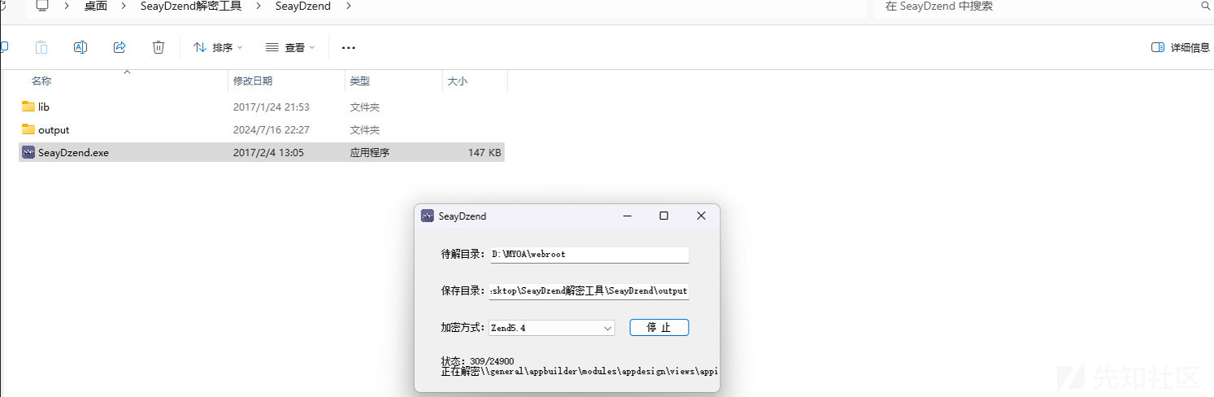Screen dimensions: 1214x397
Task: Click the 桌面 breadcrumb segment
Action: (95, 6)
